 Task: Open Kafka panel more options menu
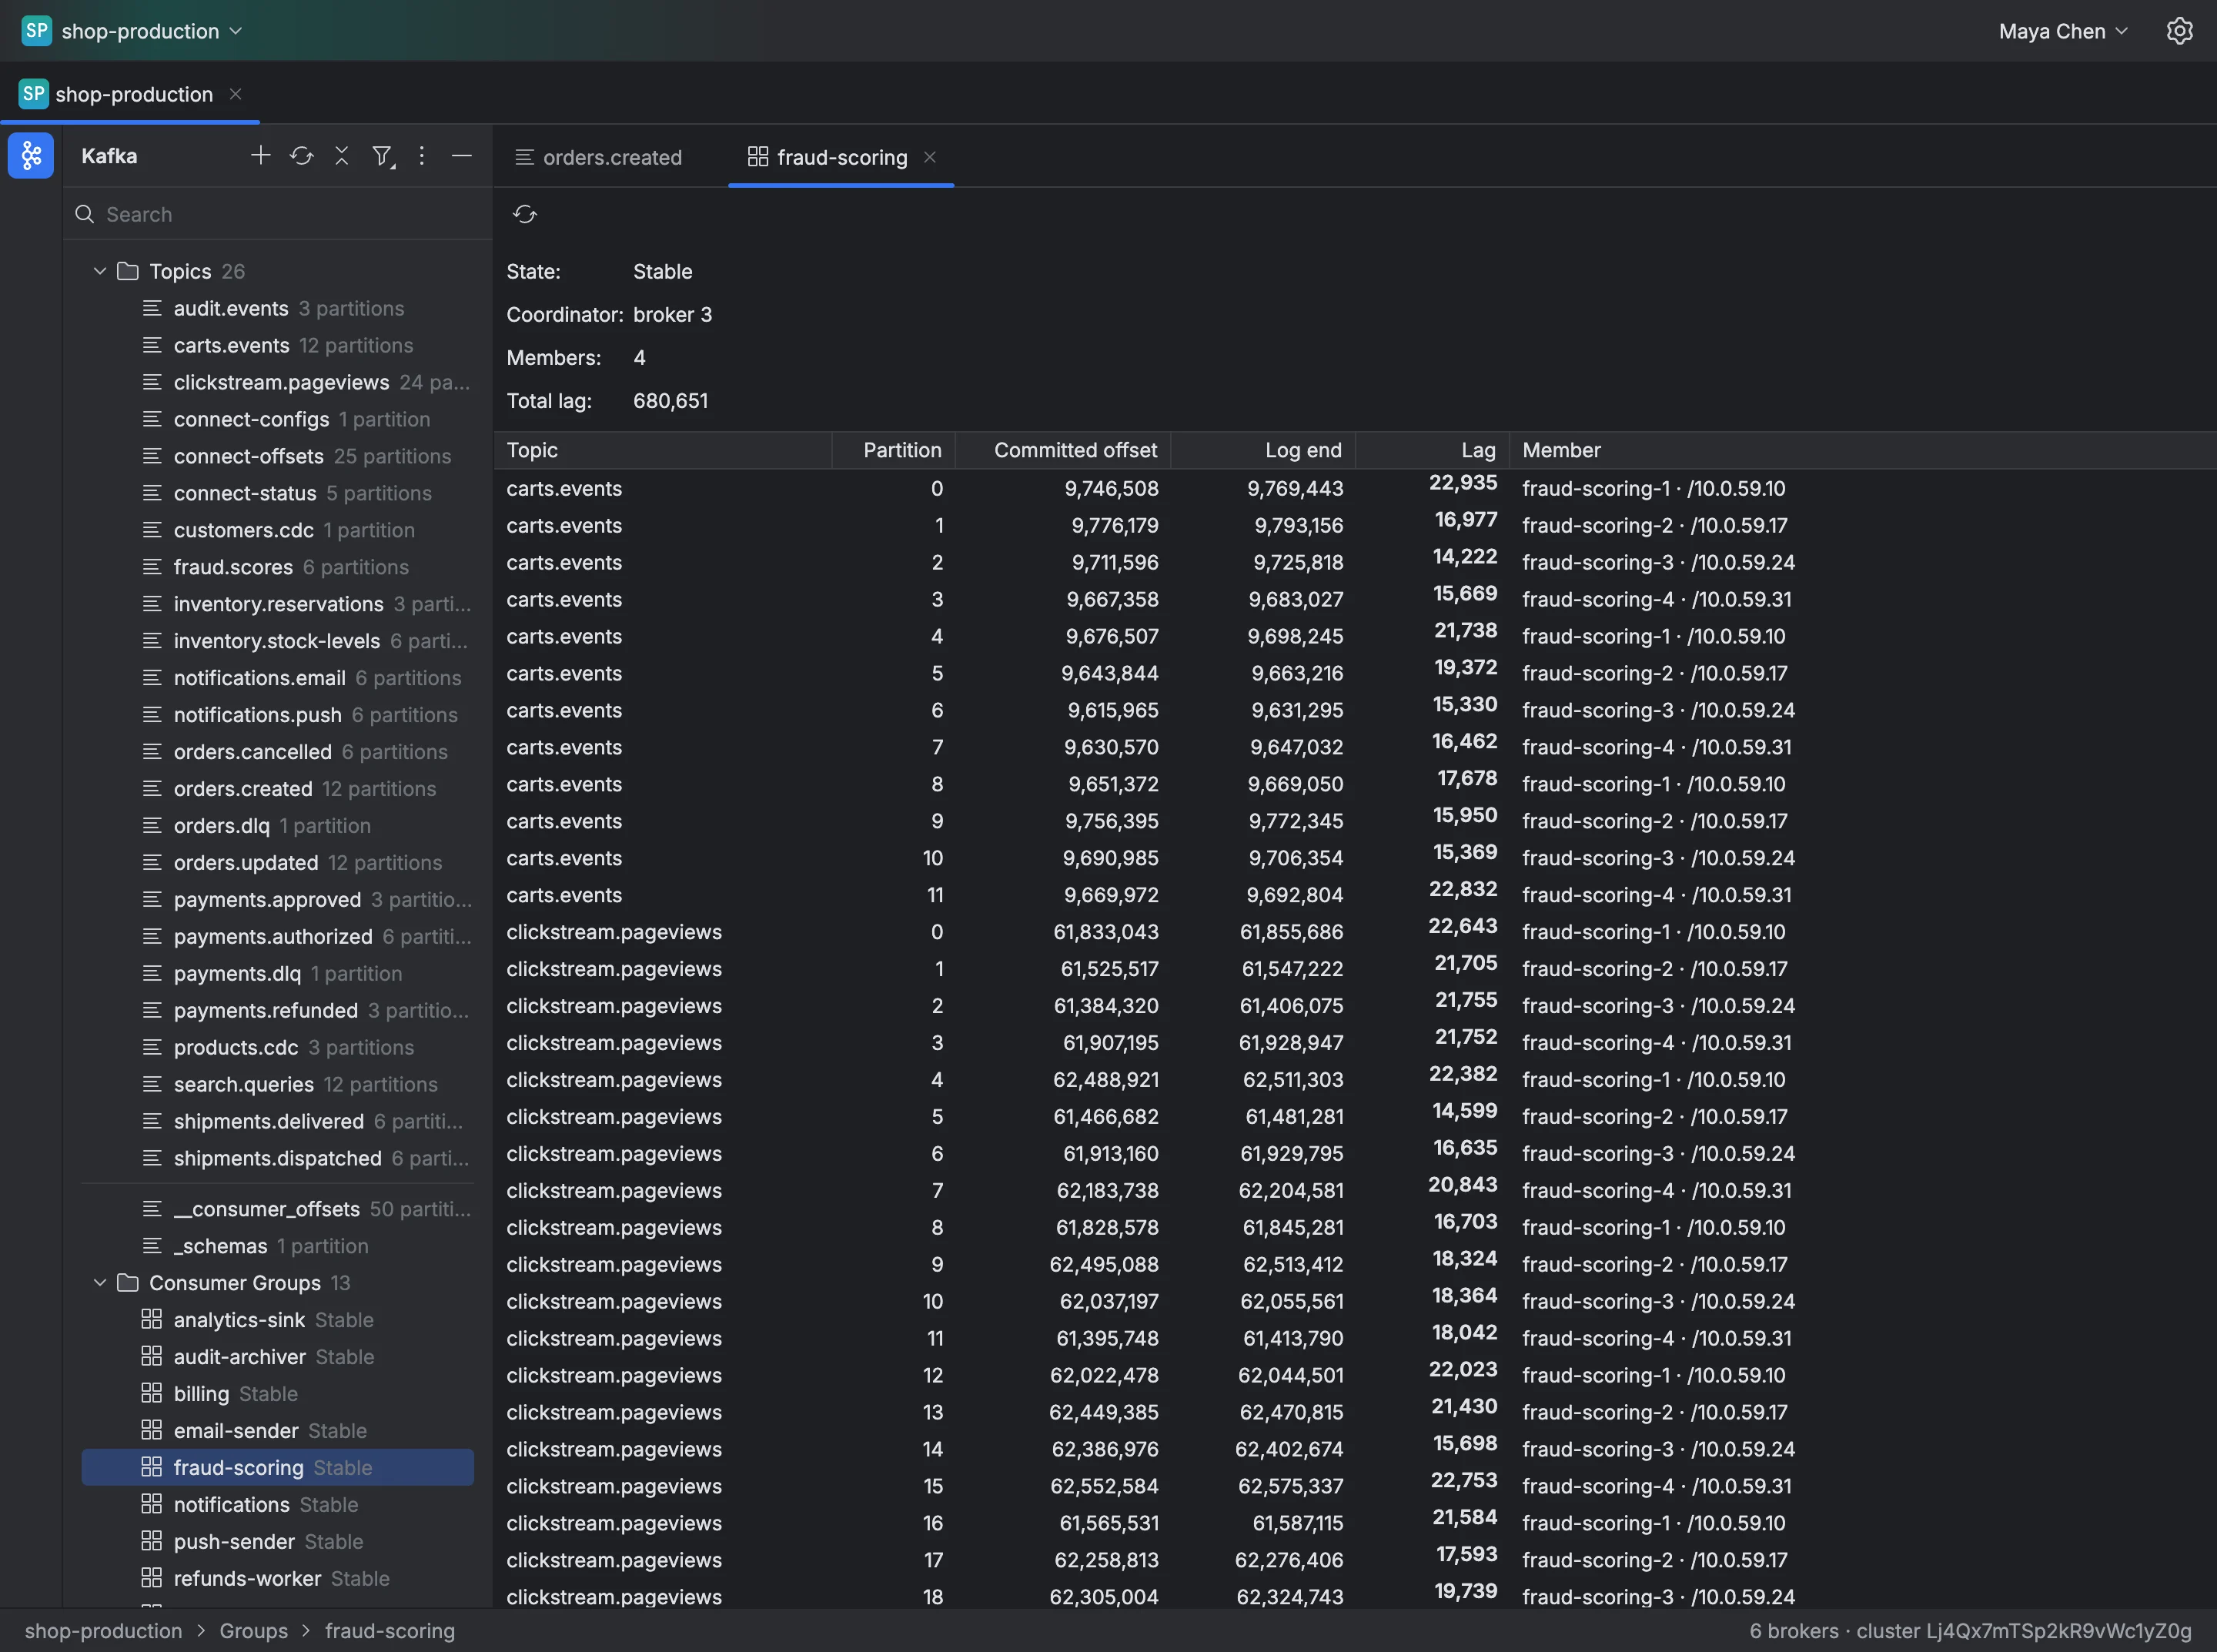421,155
